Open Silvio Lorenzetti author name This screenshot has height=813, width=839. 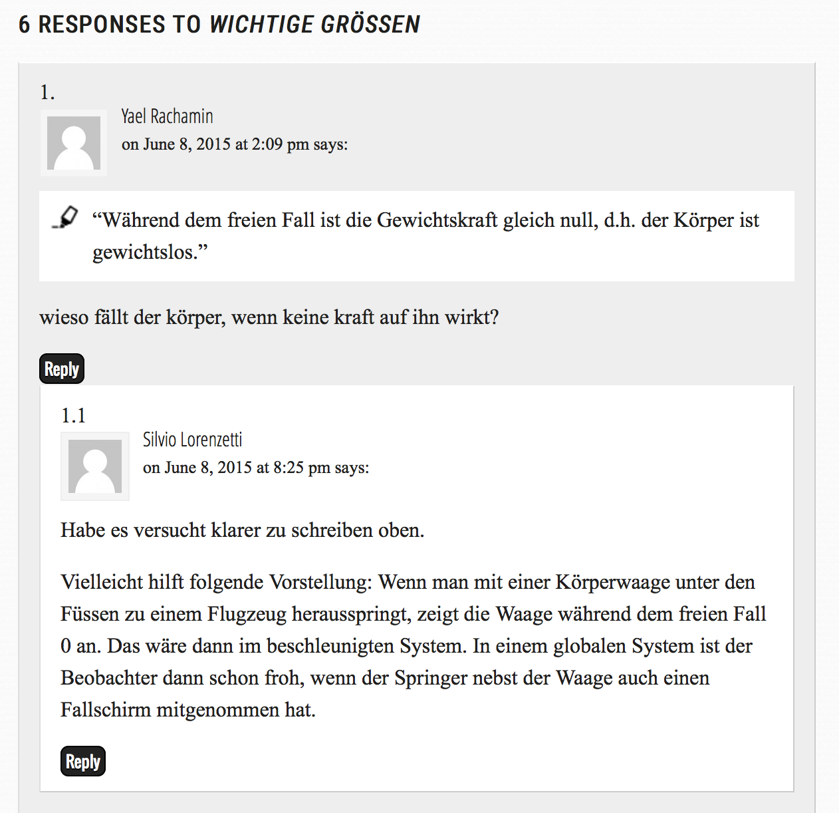coord(192,440)
